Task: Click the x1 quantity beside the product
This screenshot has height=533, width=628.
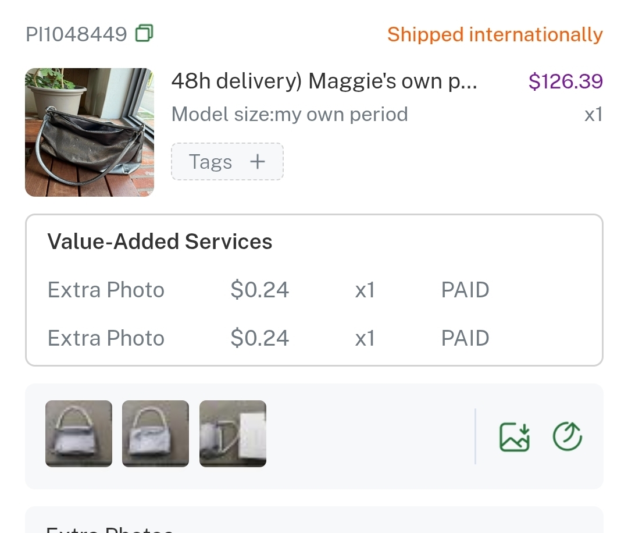Action: (593, 115)
